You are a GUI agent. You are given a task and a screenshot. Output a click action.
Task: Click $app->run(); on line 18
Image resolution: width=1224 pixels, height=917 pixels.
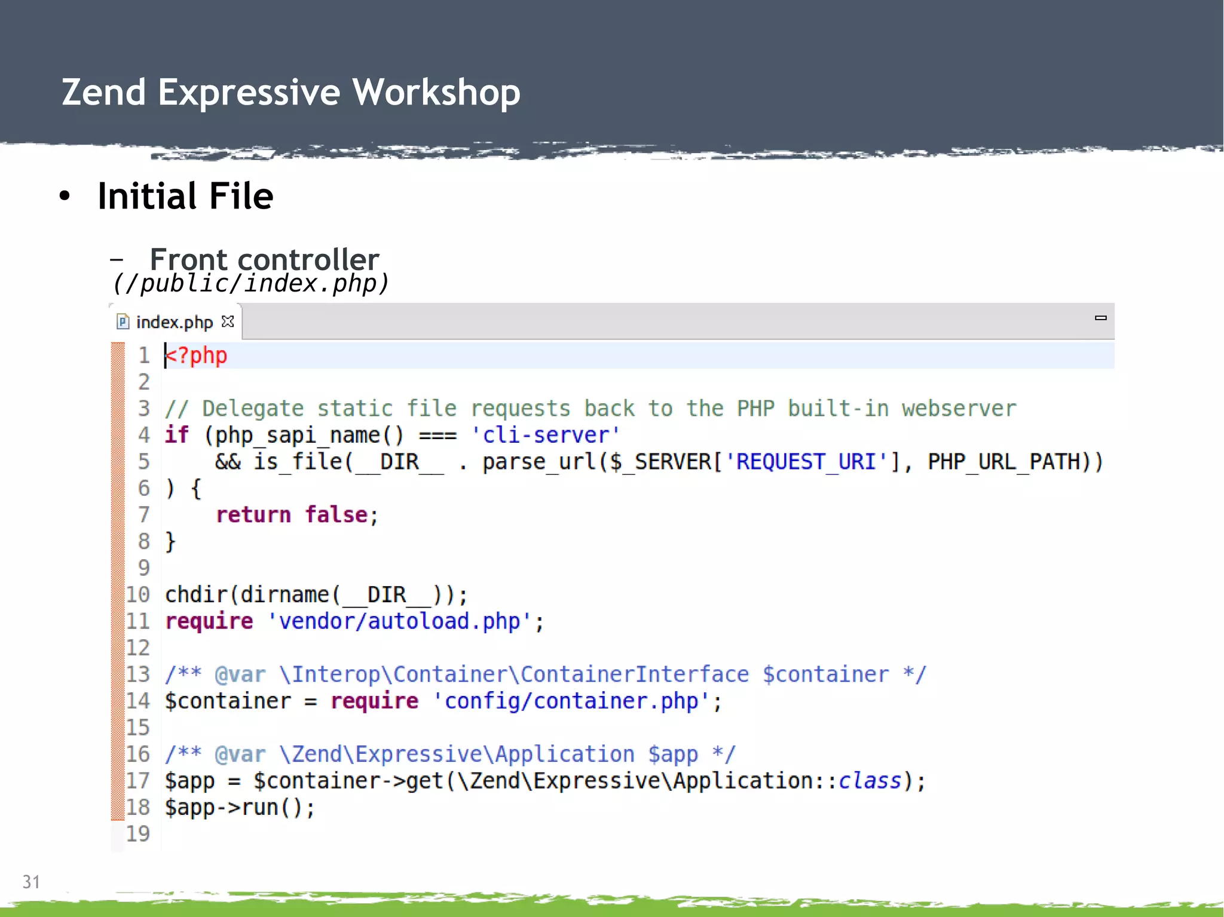click(240, 808)
